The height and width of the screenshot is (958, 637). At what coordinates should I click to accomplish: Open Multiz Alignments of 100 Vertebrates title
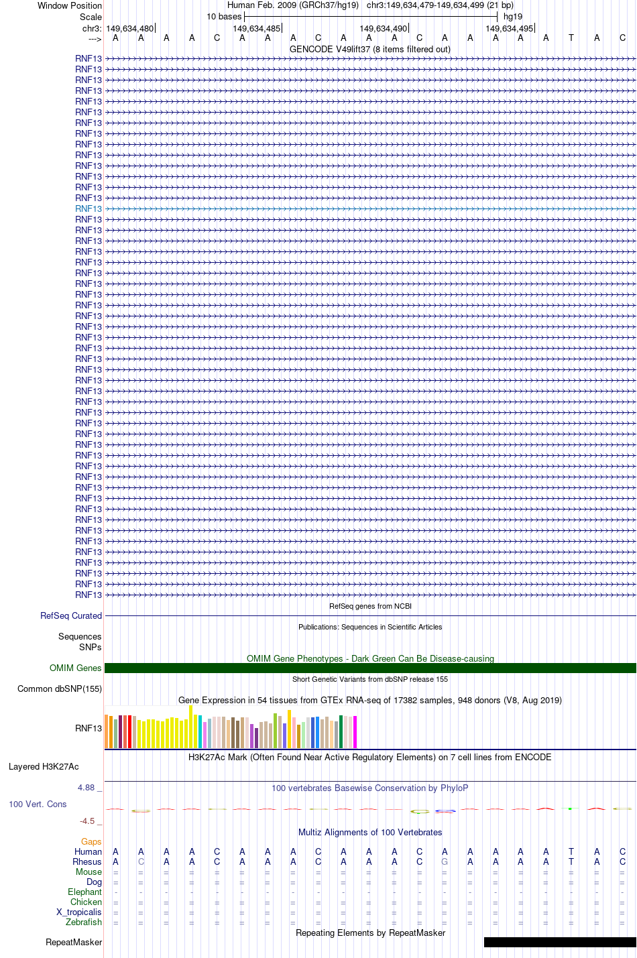click(370, 833)
